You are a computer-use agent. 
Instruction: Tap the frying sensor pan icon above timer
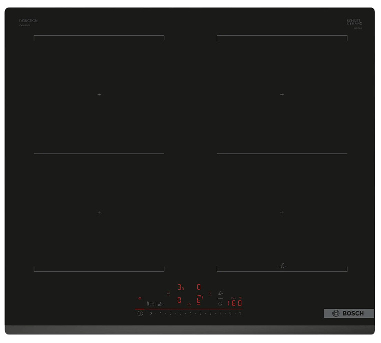click(220, 293)
